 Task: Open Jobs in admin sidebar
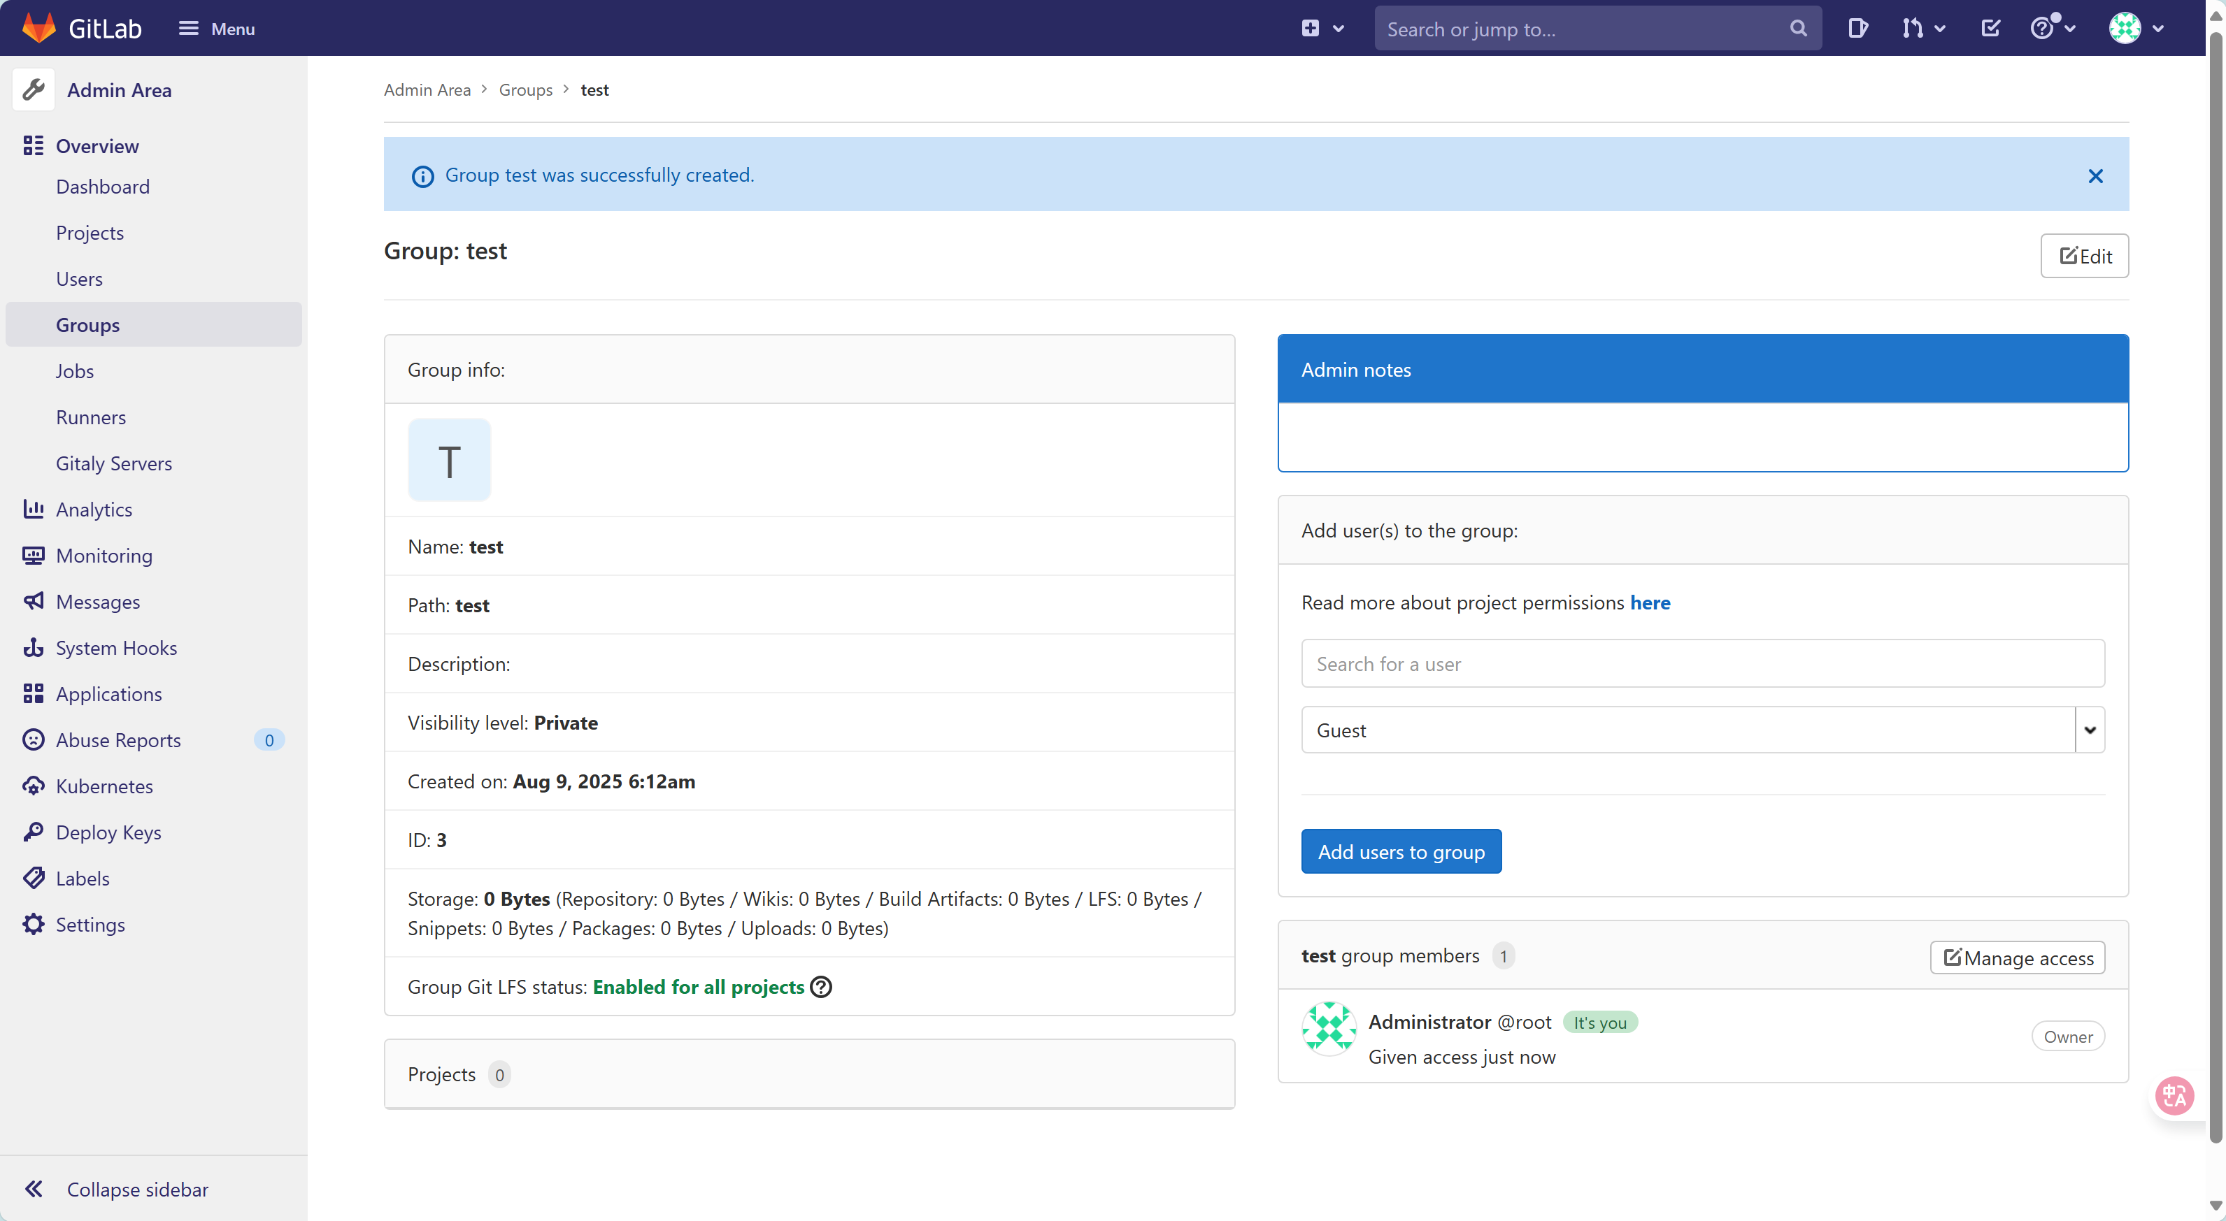pos(76,371)
